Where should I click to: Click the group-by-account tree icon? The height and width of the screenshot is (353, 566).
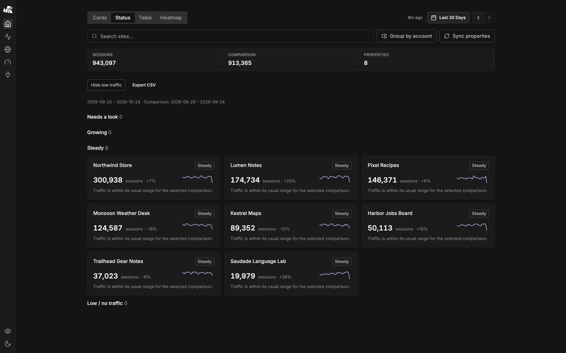click(384, 36)
